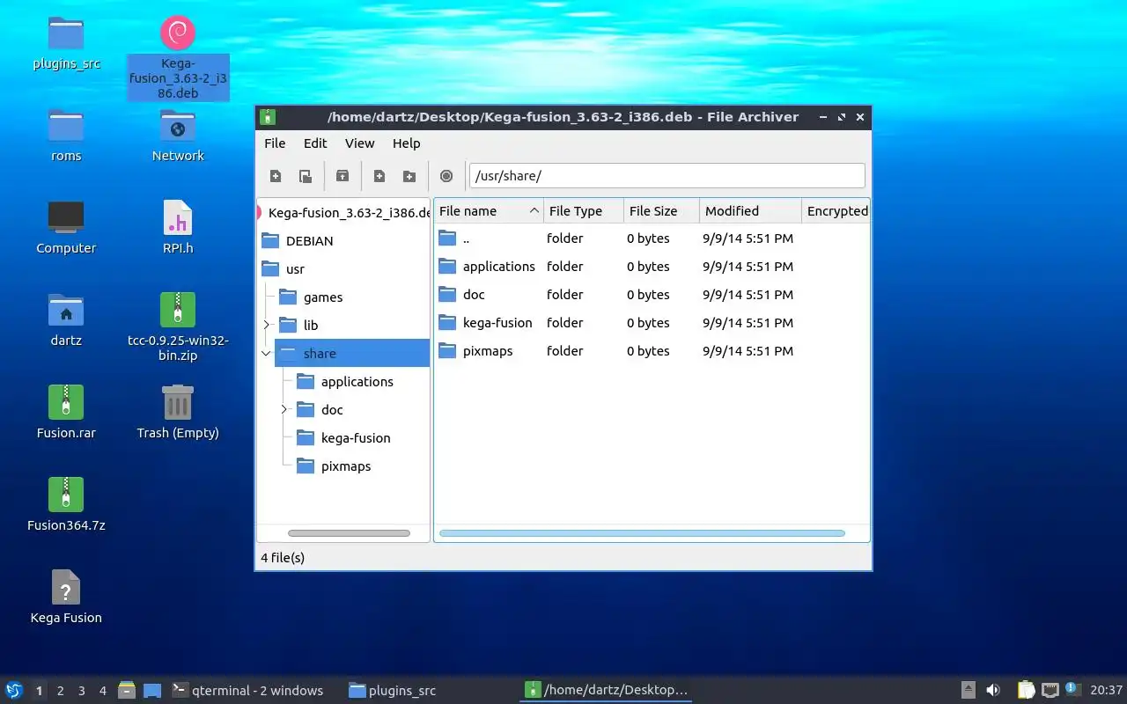Select applications row in file list
Image resolution: width=1127 pixels, height=704 pixels.
652,267
